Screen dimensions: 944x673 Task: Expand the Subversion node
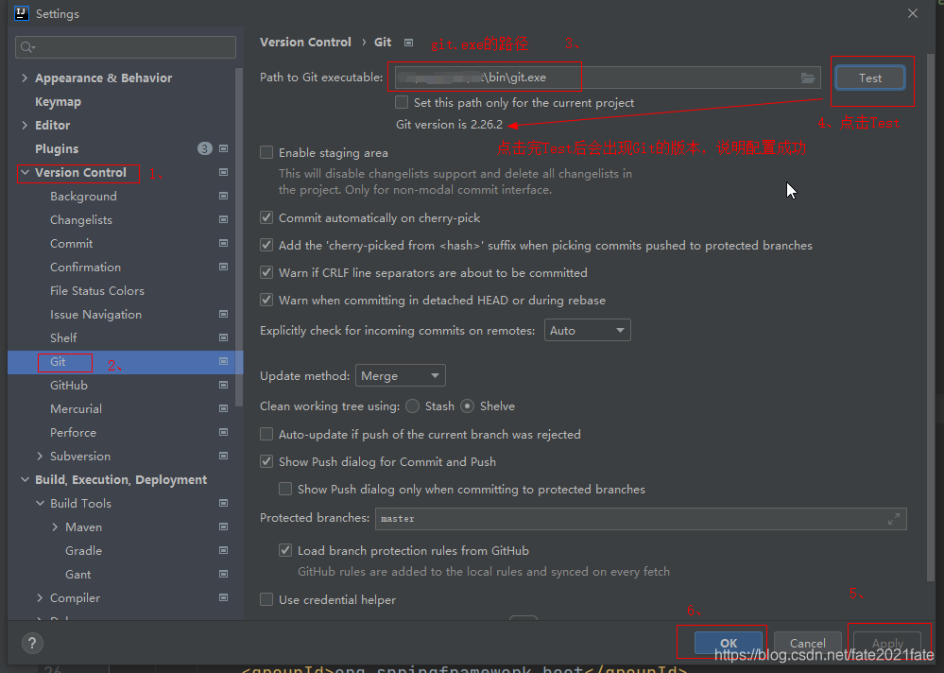(40, 456)
